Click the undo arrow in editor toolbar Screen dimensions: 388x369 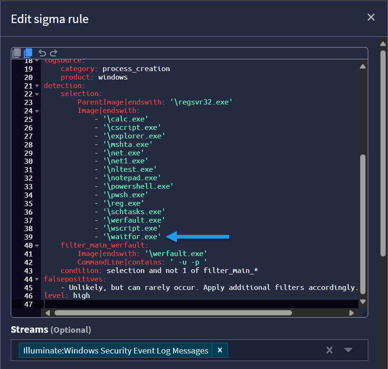point(42,53)
